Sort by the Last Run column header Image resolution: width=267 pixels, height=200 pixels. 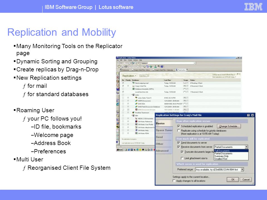[x=167, y=80]
